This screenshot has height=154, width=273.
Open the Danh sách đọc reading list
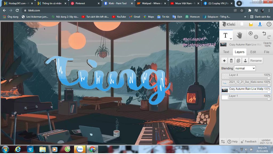click(260, 17)
